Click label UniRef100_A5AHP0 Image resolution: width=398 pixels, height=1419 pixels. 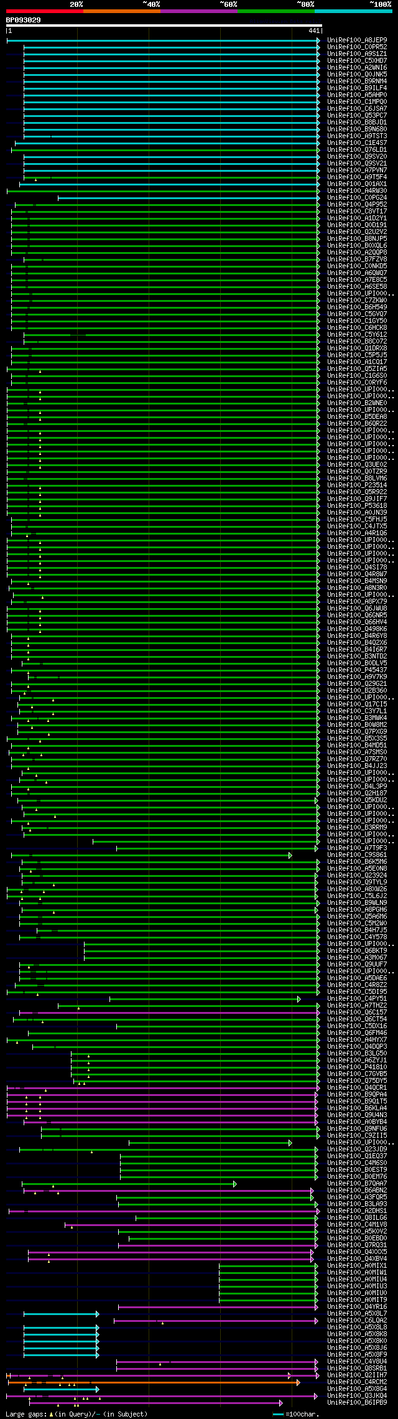tap(357, 95)
